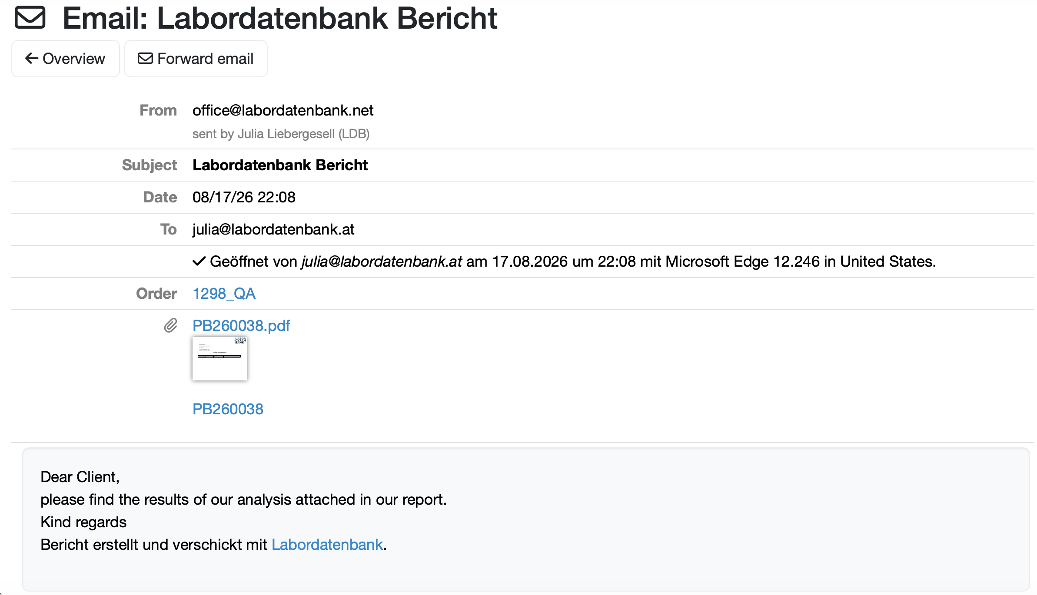The image size is (1037, 595).
Task: Click the checkmark icon before Geöffnet
Action: [199, 261]
